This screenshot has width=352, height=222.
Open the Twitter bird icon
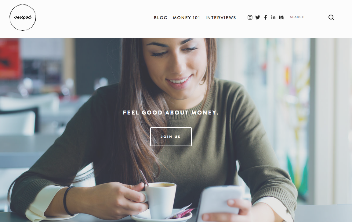(x=258, y=17)
